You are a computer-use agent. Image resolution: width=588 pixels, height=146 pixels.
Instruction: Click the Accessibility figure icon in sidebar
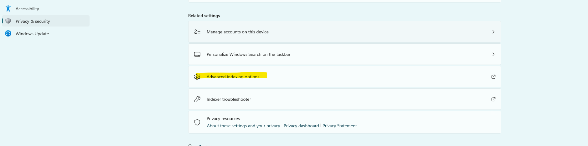click(8, 8)
